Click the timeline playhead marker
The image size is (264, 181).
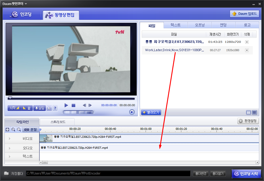click(40, 130)
